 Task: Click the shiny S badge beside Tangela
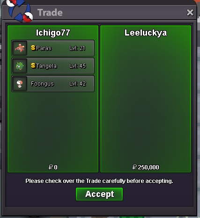[x=33, y=65]
